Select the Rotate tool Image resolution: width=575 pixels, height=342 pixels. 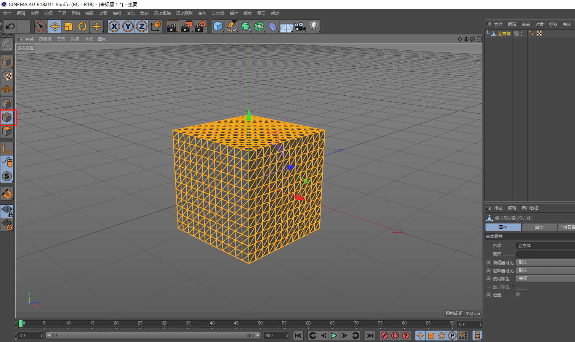click(82, 27)
